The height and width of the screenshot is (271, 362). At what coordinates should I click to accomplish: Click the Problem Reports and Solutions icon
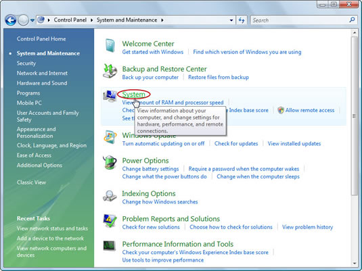[x=110, y=221]
